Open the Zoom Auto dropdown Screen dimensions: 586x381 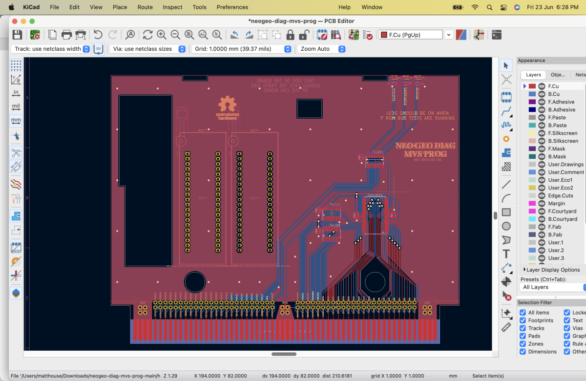click(321, 49)
